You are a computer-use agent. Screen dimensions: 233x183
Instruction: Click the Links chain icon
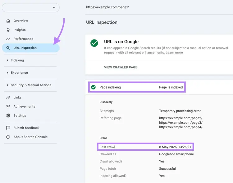(8, 98)
